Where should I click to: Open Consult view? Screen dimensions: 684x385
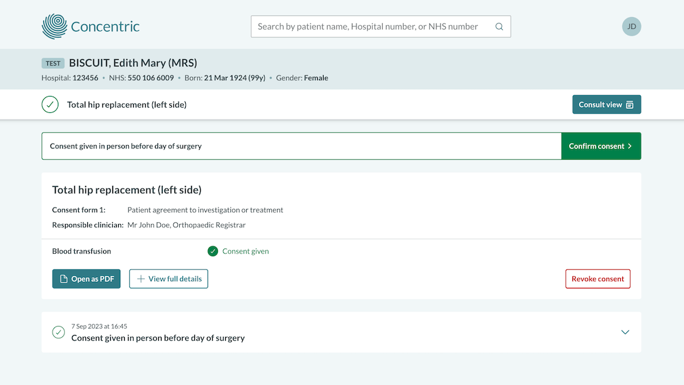tap(606, 104)
